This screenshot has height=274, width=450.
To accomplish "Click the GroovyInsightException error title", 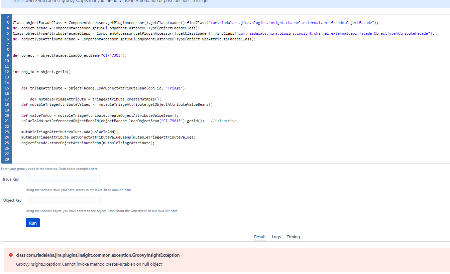I will point(98,255).
